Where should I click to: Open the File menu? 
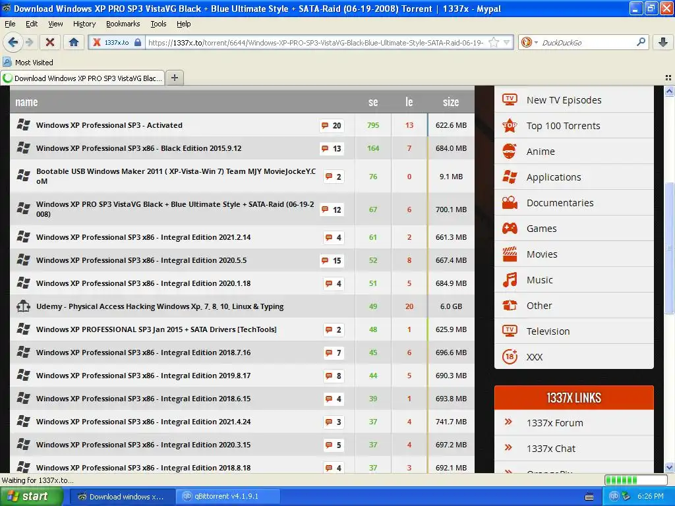click(10, 24)
